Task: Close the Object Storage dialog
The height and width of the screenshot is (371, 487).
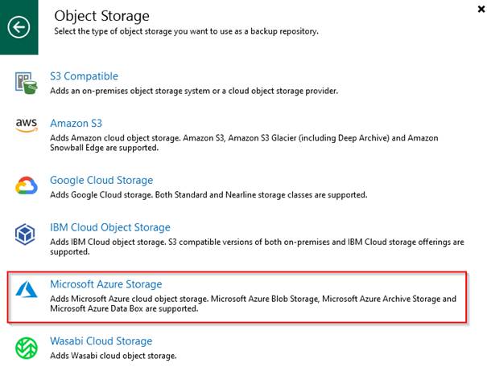Action: pyautogui.click(x=481, y=10)
